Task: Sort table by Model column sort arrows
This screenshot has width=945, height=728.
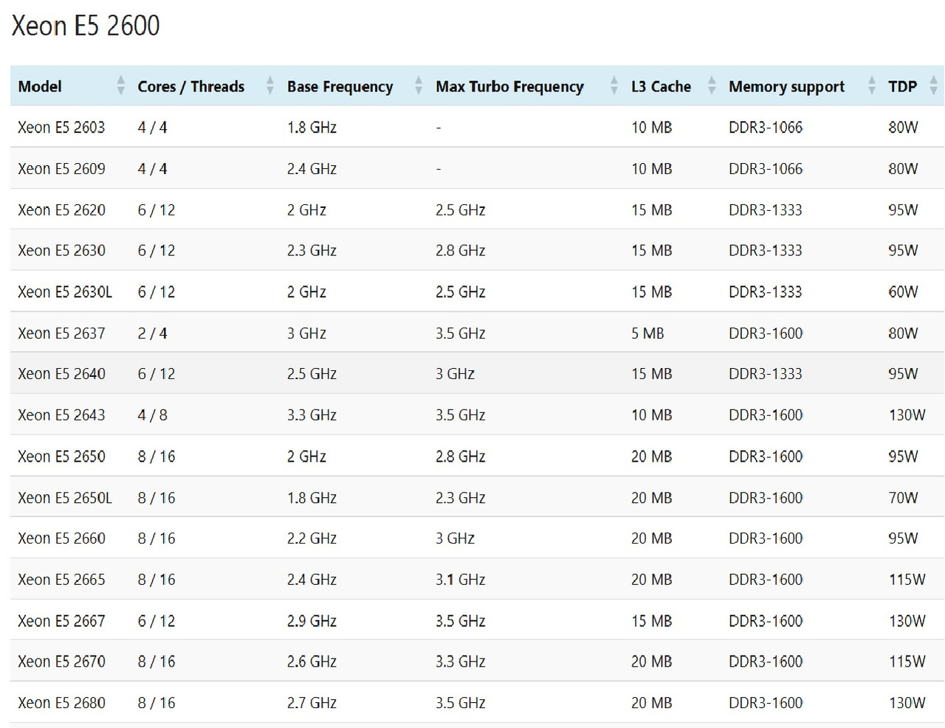Action: click(120, 86)
